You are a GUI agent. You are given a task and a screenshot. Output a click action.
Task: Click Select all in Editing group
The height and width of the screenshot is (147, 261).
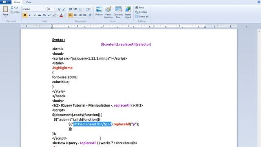(x=142, y=16)
